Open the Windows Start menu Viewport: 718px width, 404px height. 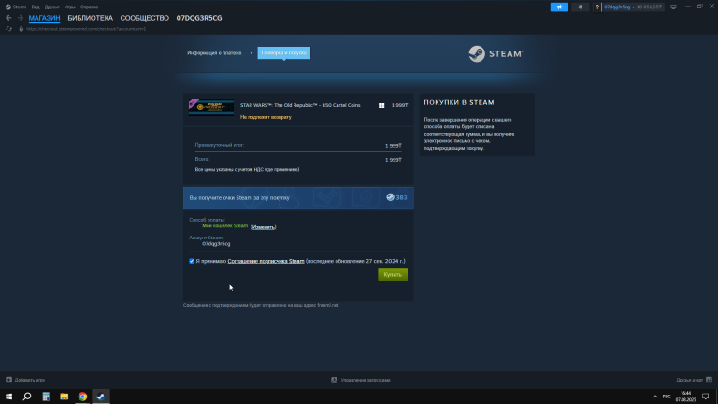[x=8, y=397]
